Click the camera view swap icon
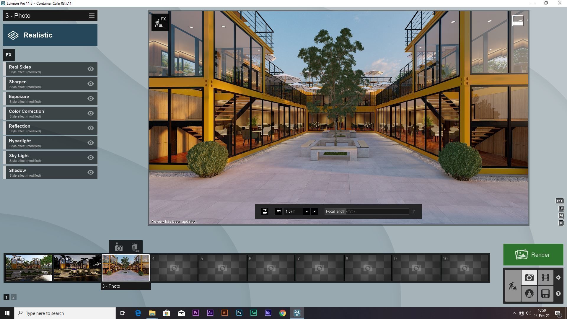The image size is (567, 319). coord(265,211)
